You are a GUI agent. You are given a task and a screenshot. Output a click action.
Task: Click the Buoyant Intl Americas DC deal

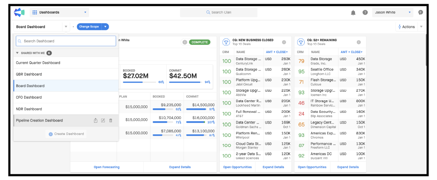tap(330, 156)
